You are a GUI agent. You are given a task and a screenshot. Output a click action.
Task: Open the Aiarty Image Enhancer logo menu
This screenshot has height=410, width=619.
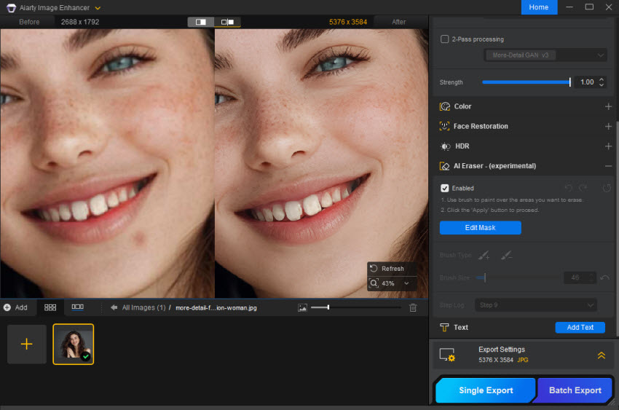pos(11,7)
